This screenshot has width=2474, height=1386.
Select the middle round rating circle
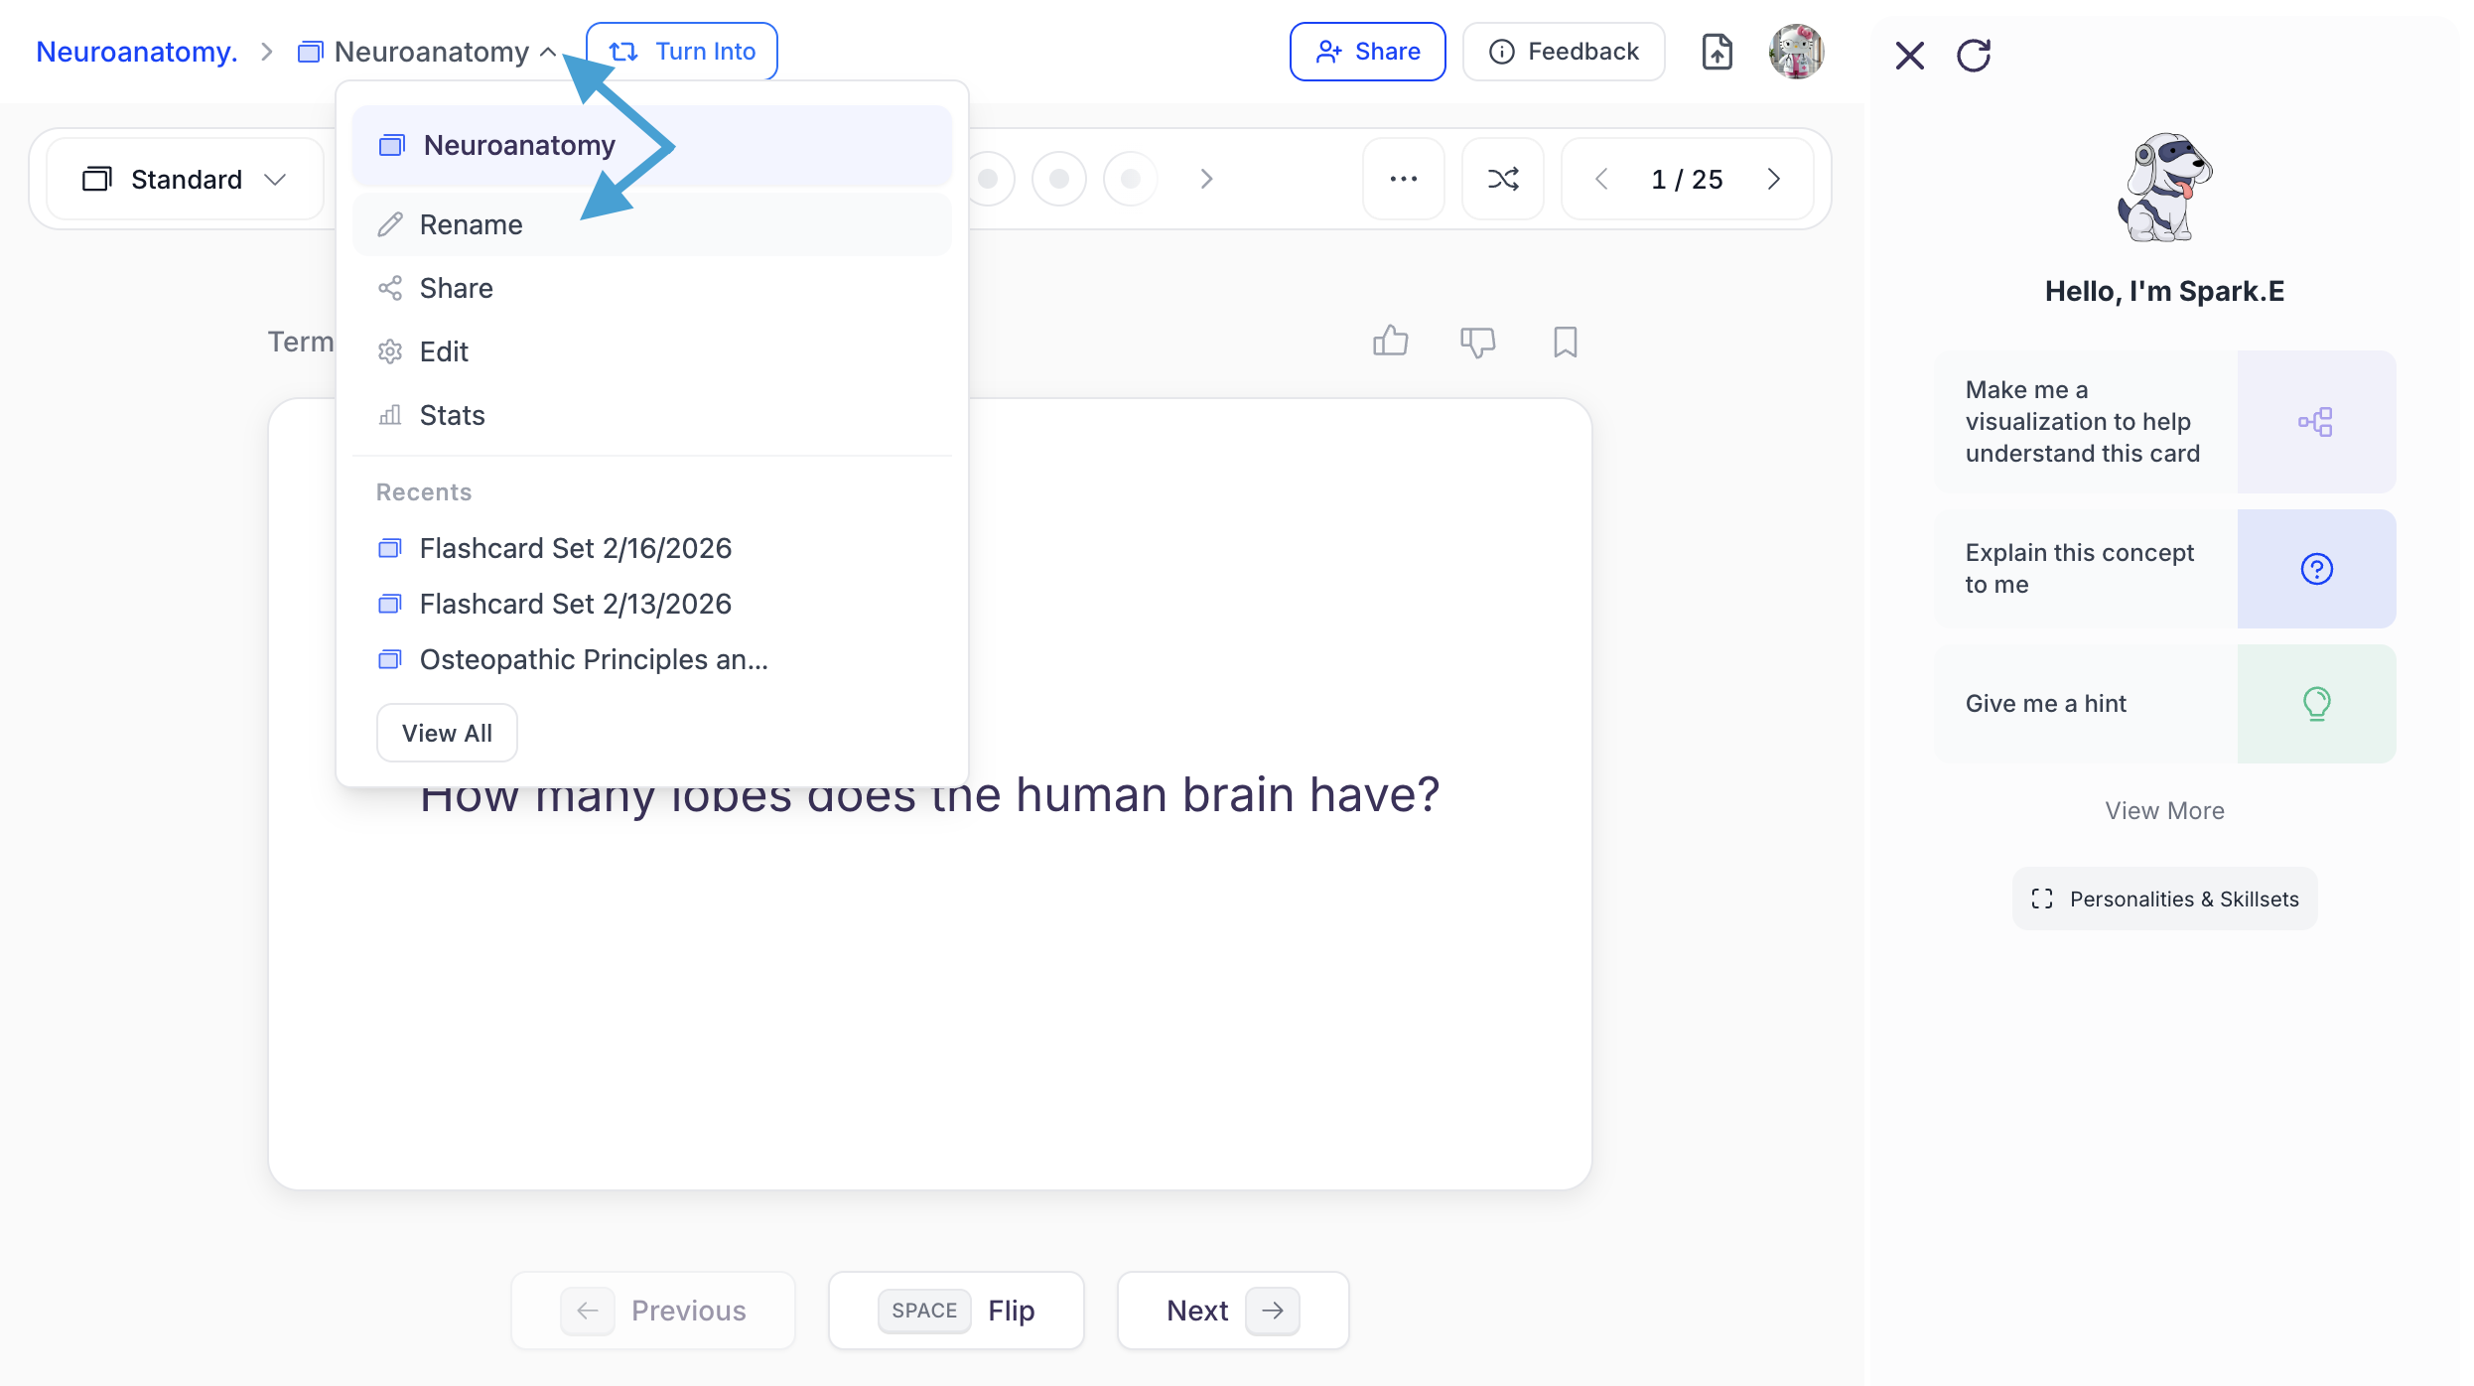click(1058, 179)
